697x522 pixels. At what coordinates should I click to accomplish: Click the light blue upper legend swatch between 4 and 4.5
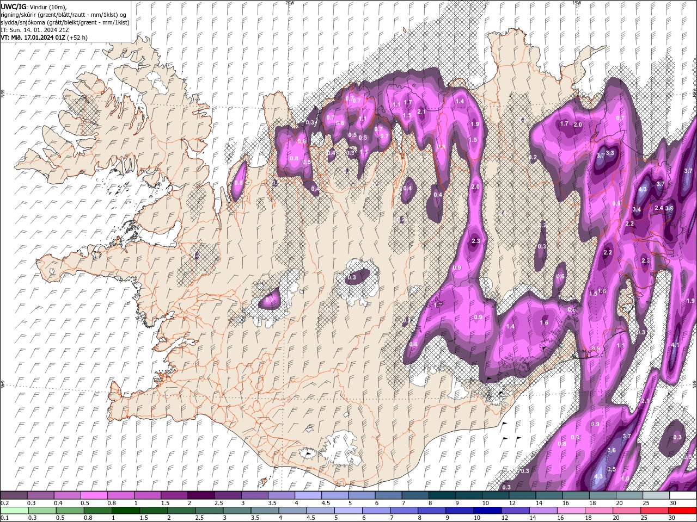(308, 495)
